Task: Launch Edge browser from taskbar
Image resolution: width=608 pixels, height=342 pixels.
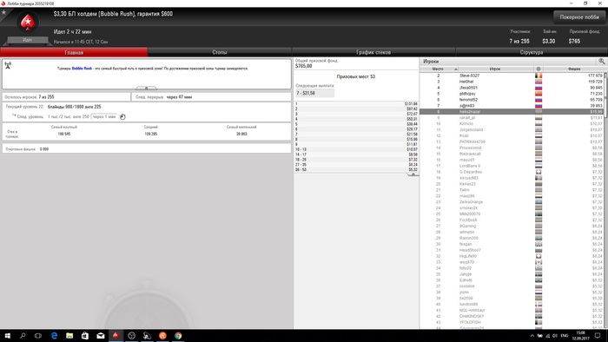Action: tap(54, 336)
